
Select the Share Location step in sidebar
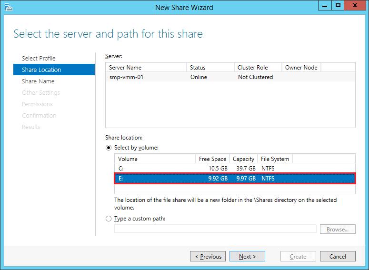[41, 70]
